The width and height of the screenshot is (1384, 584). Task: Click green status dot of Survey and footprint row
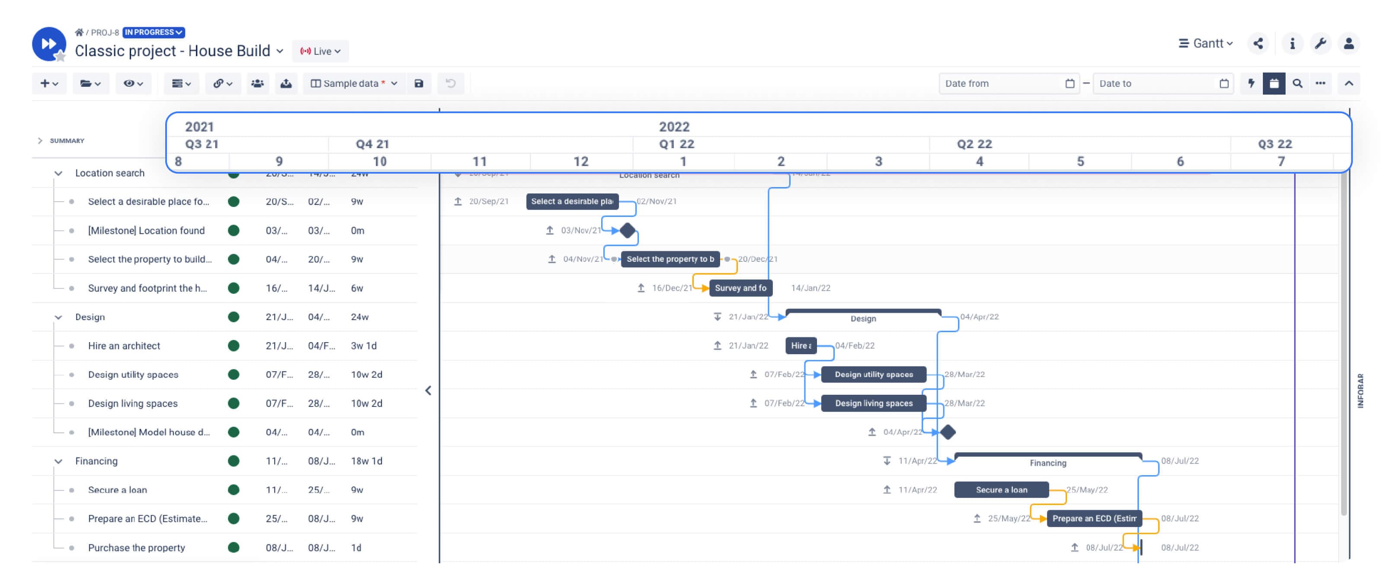pyautogui.click(x=233, y=288)
